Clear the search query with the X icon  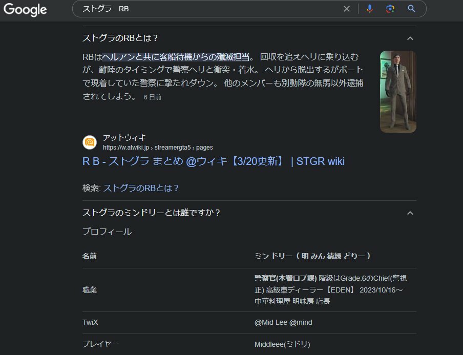point(347,9)
